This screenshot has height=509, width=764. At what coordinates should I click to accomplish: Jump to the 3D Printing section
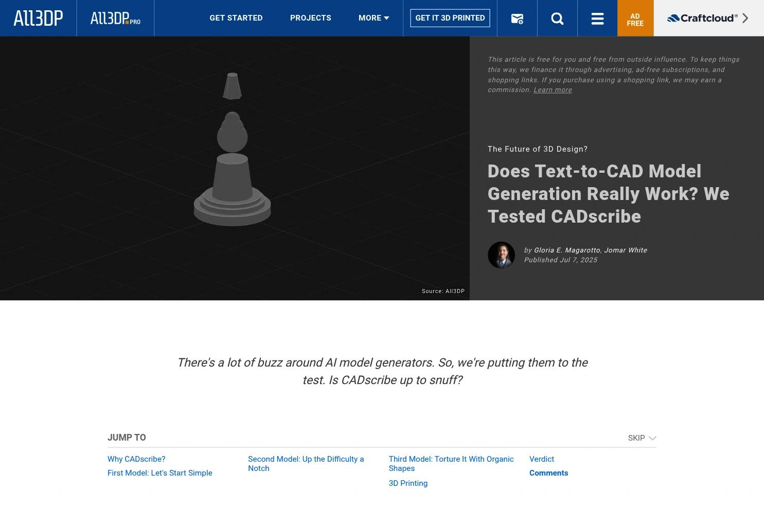[x=408, y=483]
